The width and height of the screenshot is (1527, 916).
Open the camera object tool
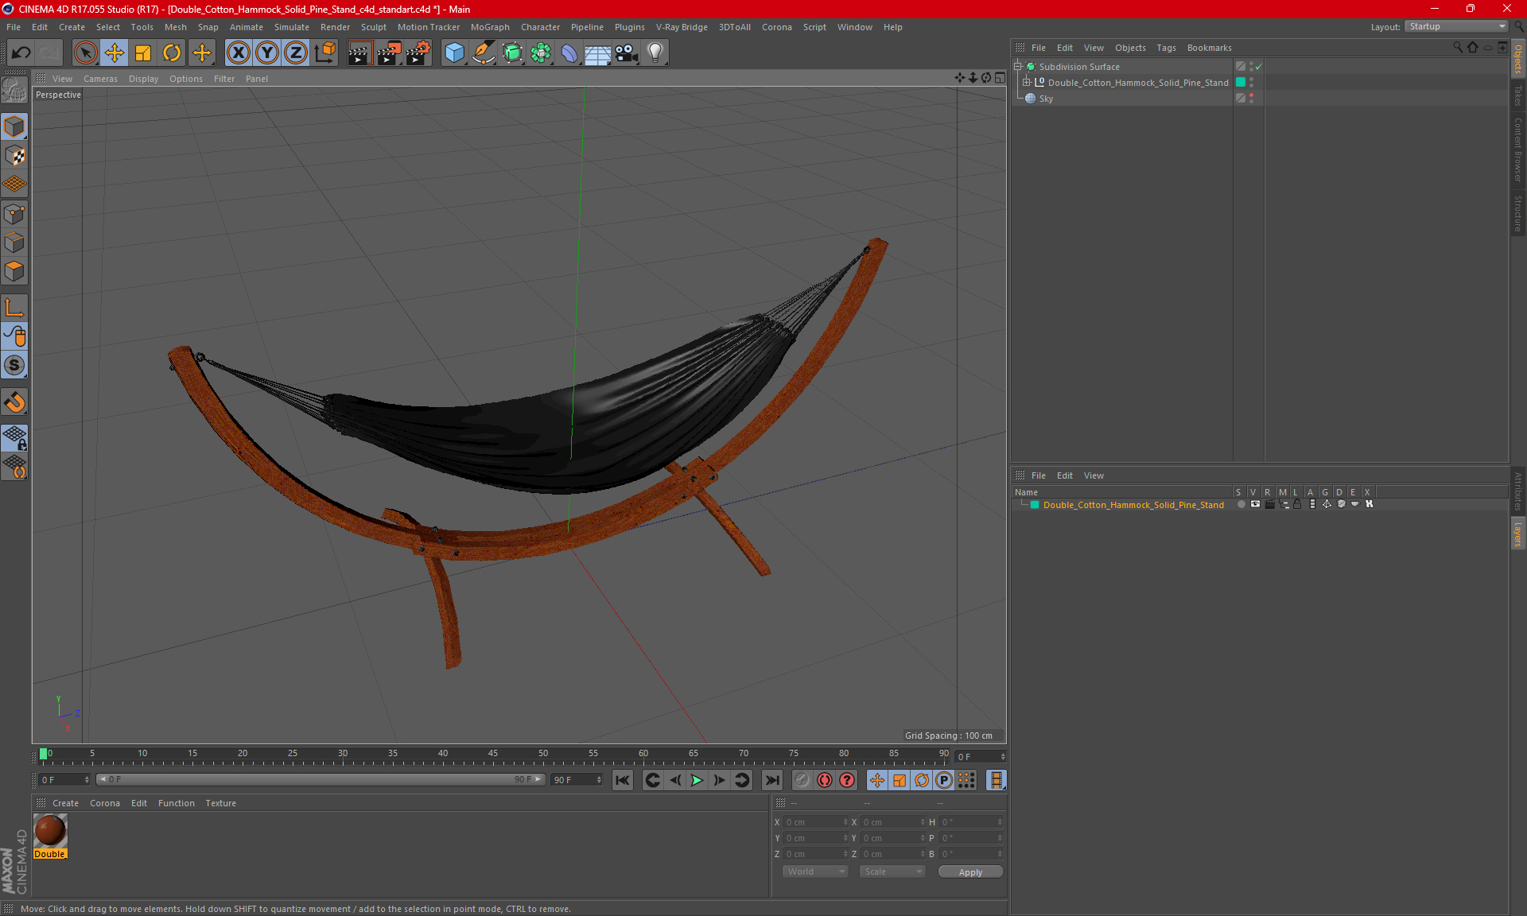[x=627, y=53]
